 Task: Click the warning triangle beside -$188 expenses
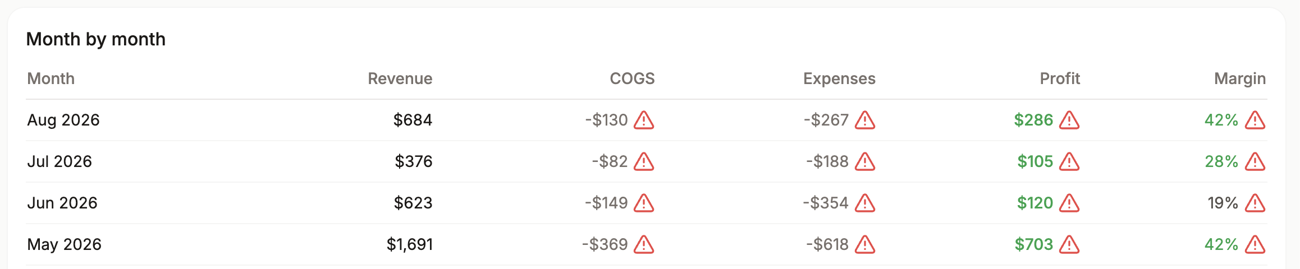click(x=865, y=161)
